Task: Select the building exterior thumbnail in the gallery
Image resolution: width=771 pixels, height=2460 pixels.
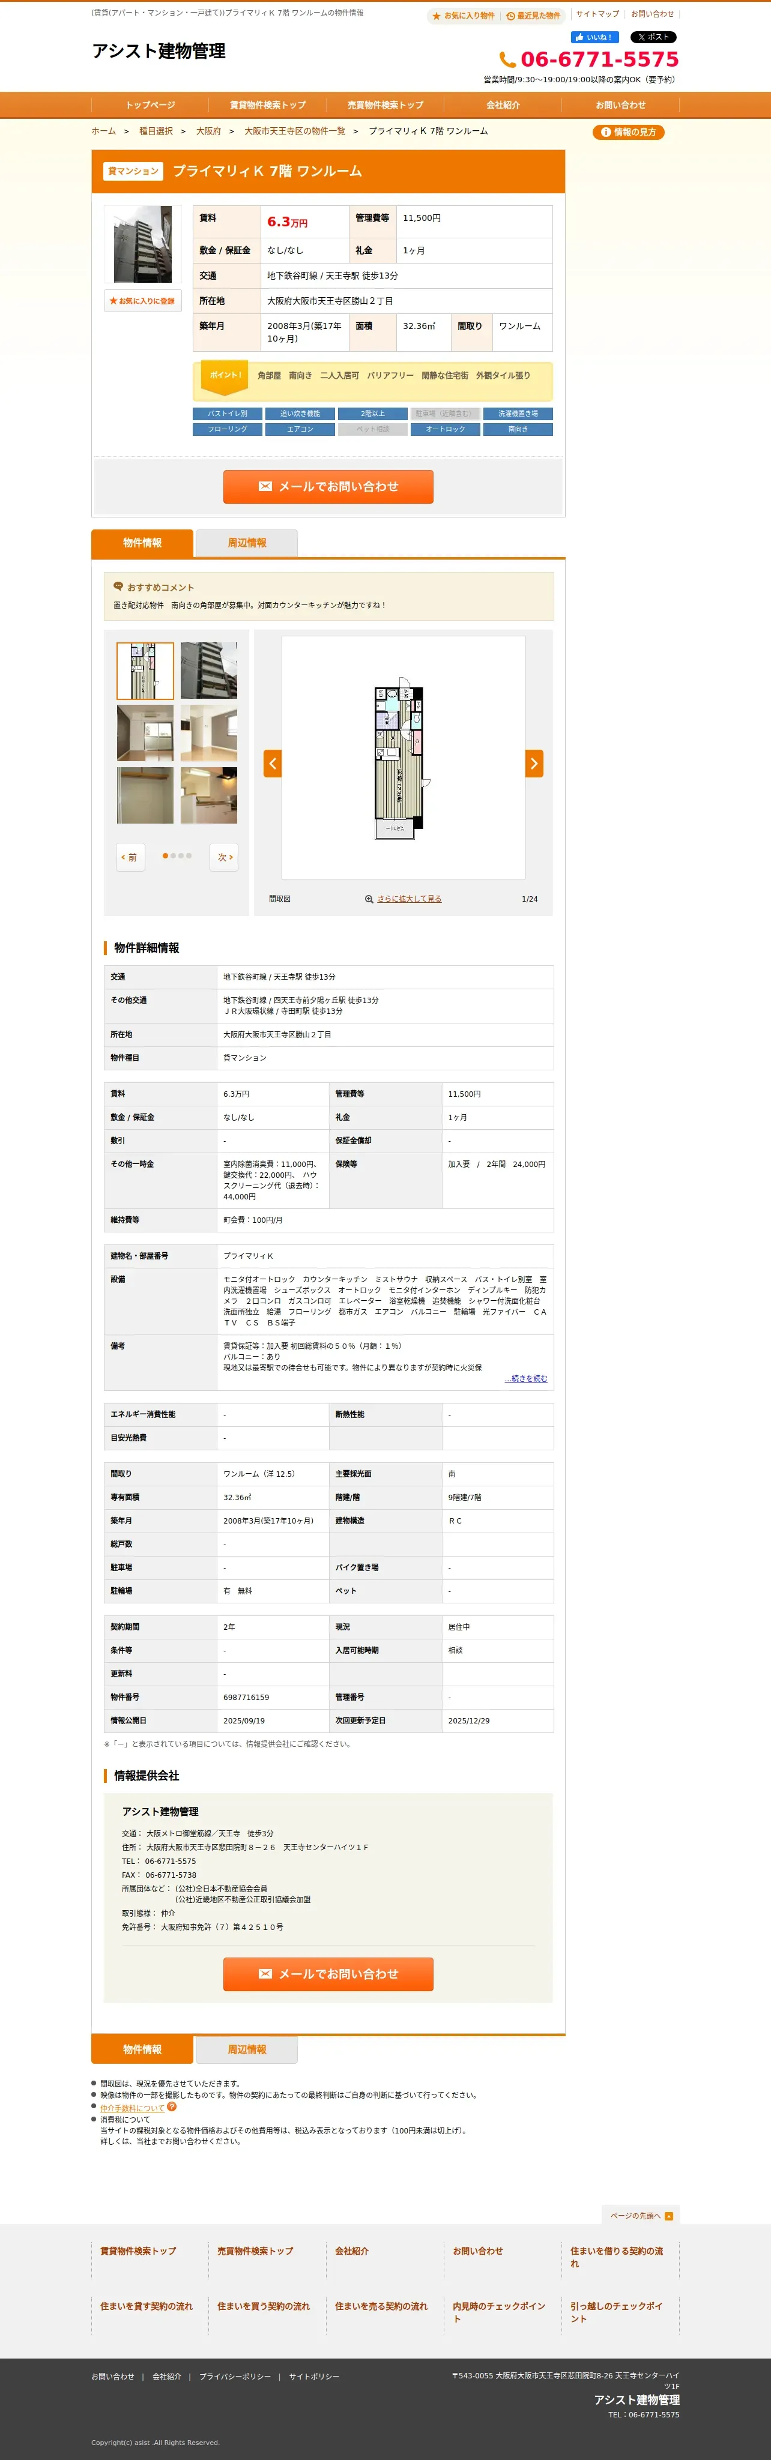Action: pyautogui.click(x=208, y=671)
